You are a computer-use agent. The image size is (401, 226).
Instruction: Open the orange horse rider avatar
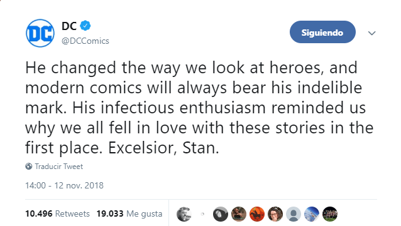click(257, 213)
